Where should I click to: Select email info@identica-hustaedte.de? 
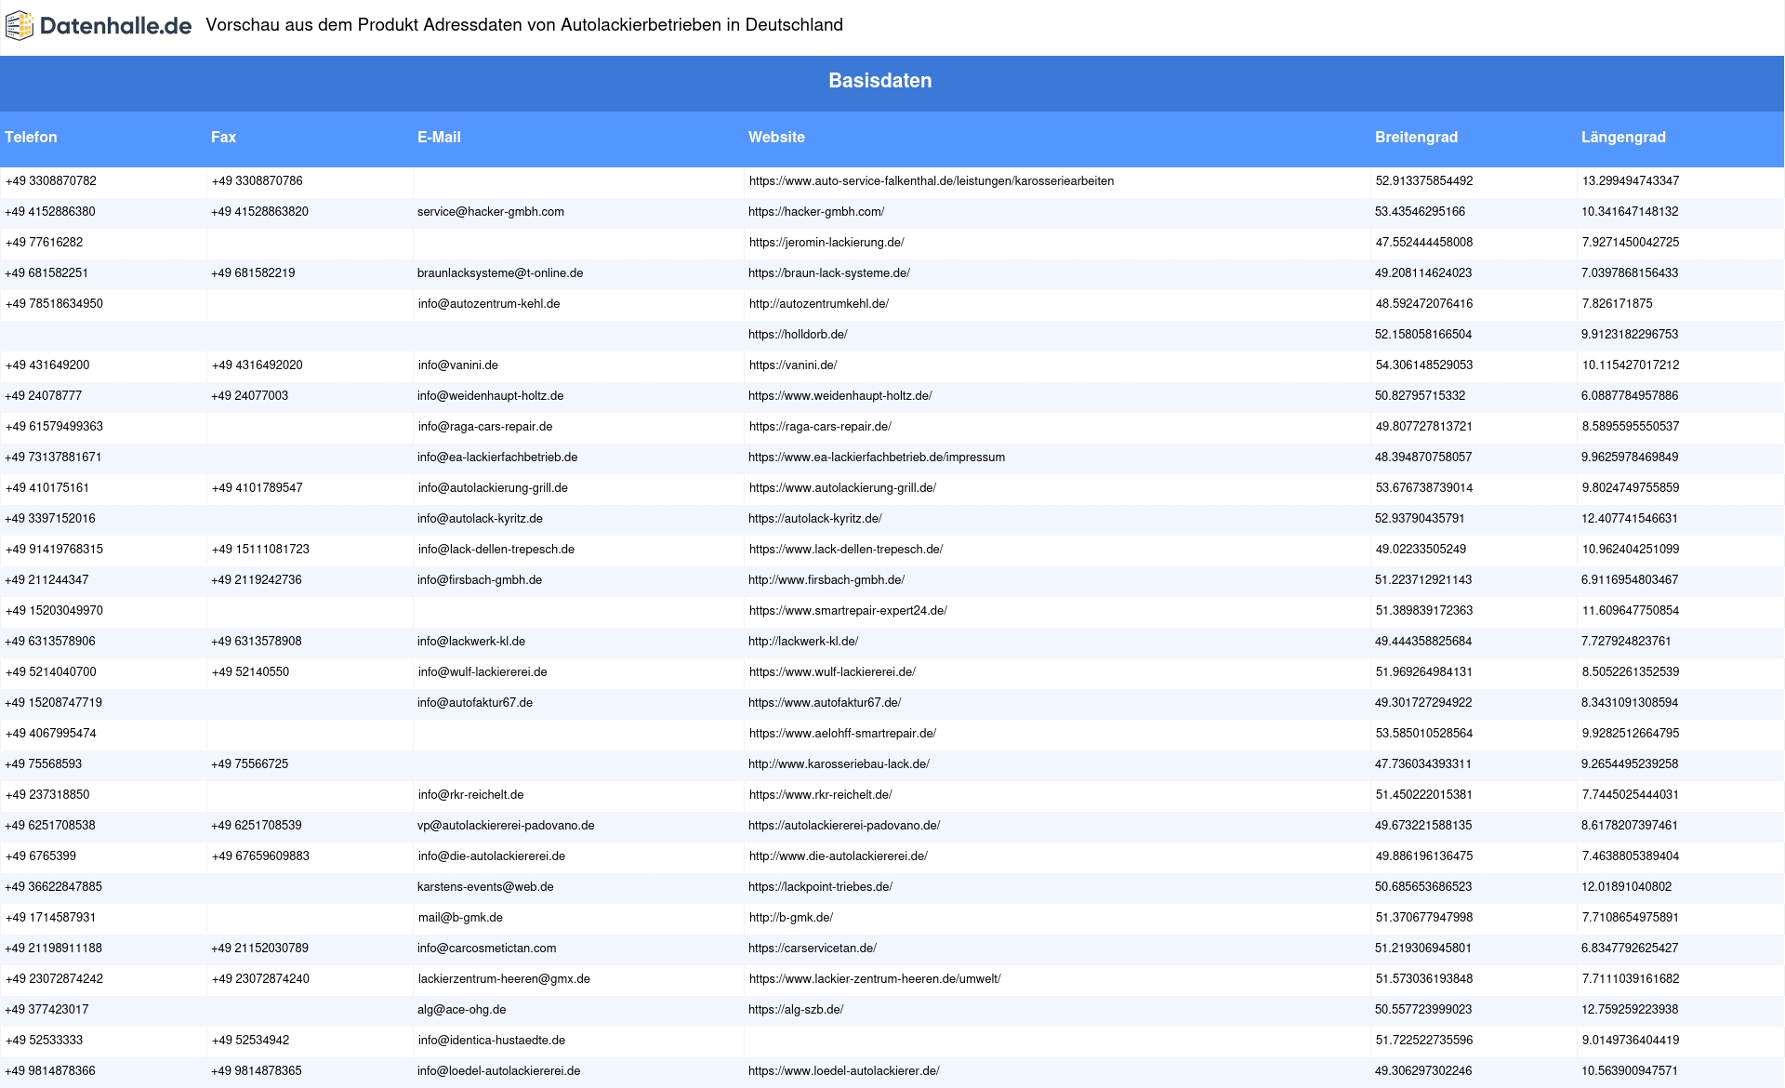coord(492,1041)
